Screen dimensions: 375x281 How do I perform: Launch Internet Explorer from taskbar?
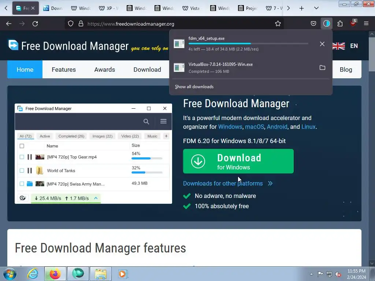click(33, 274)
